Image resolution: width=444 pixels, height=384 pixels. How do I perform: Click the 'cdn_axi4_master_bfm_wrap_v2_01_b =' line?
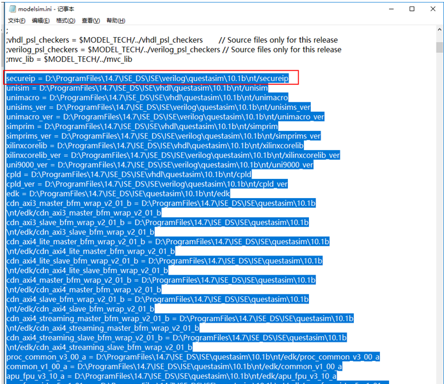click(161, 280)
